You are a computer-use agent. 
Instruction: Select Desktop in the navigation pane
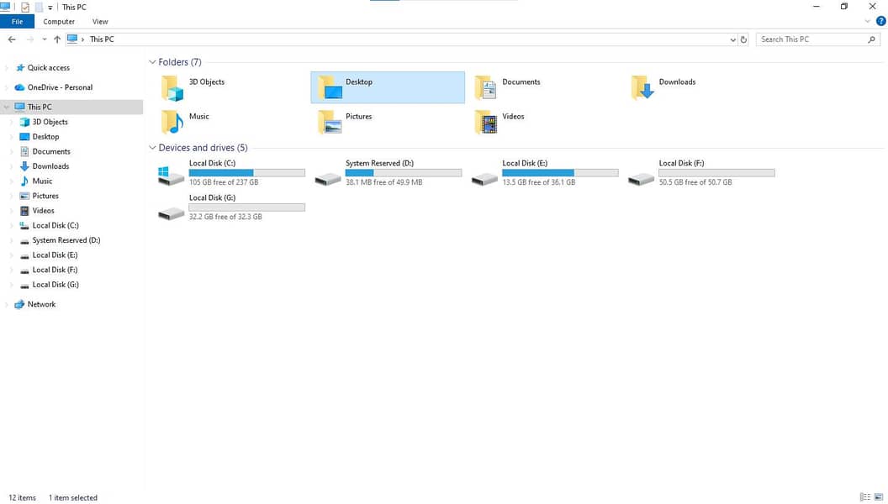pyautogui.click(x=45, y=136)
